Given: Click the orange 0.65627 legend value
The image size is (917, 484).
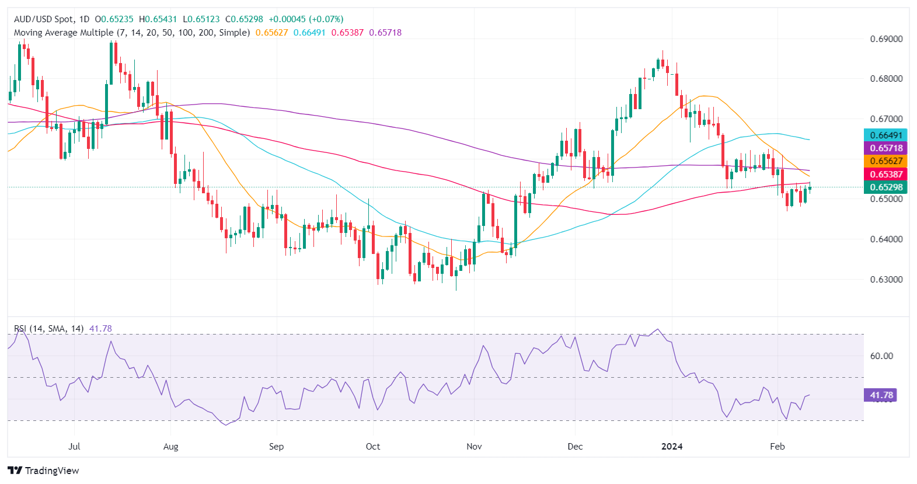Looking at the screenshot, I should coord(271,33).
